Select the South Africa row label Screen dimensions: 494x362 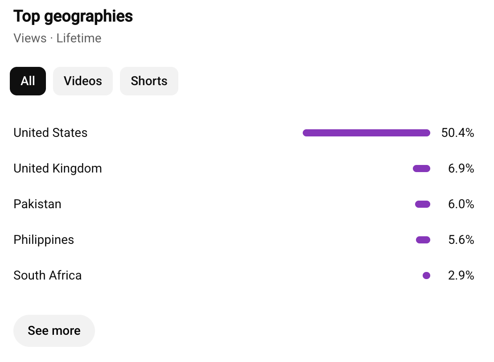coord(48,276)
